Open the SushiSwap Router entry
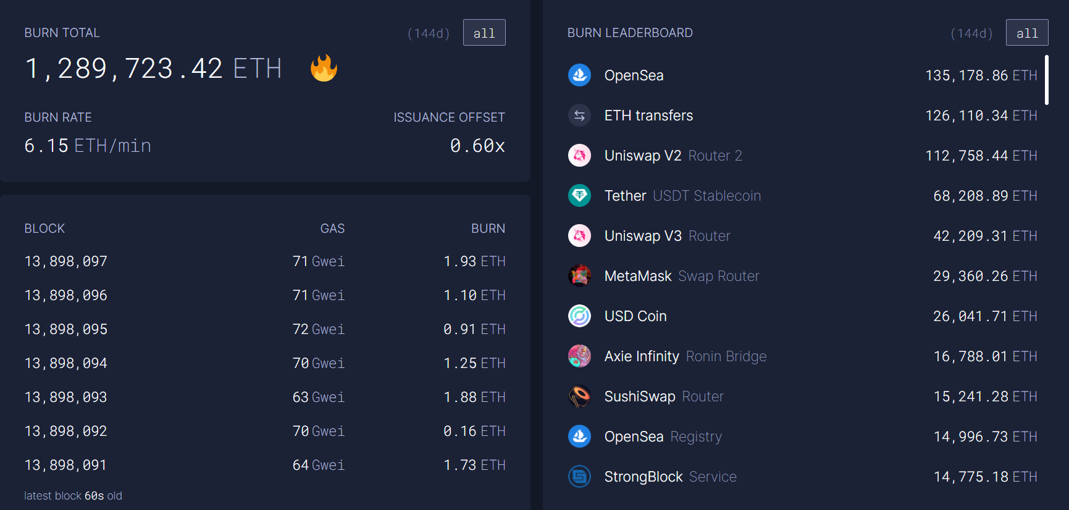This screenshot has height=510, width=1069. 664,396
